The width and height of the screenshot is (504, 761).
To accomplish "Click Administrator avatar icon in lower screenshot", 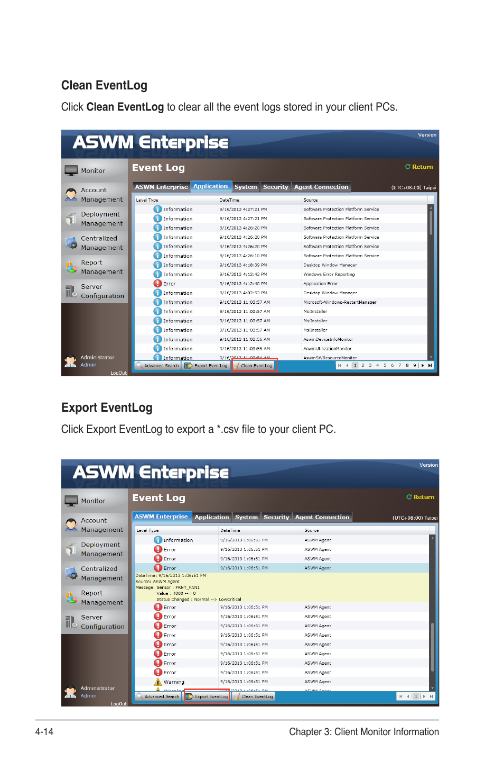I will click(70, 692).
